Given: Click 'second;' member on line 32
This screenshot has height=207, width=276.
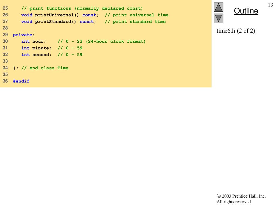Looking at the screenshot, I should 42,55.
